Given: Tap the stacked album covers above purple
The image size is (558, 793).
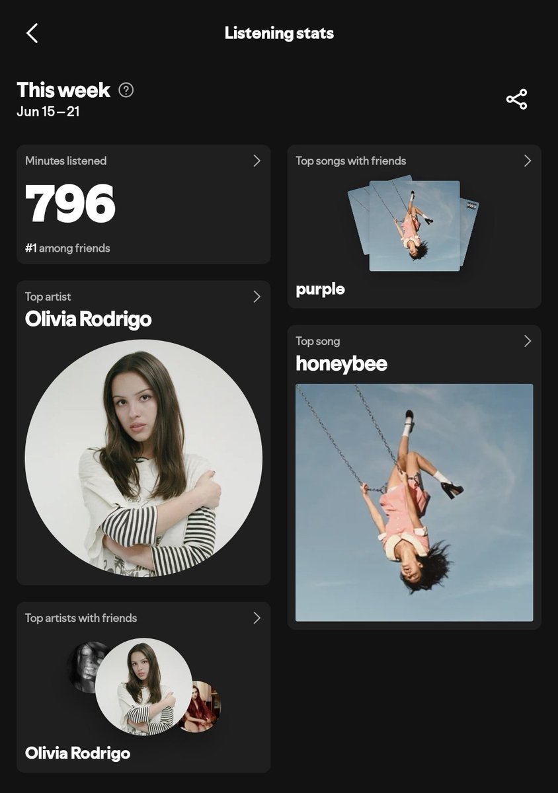Looking at the screenshot, I should (x=414, y=223).
